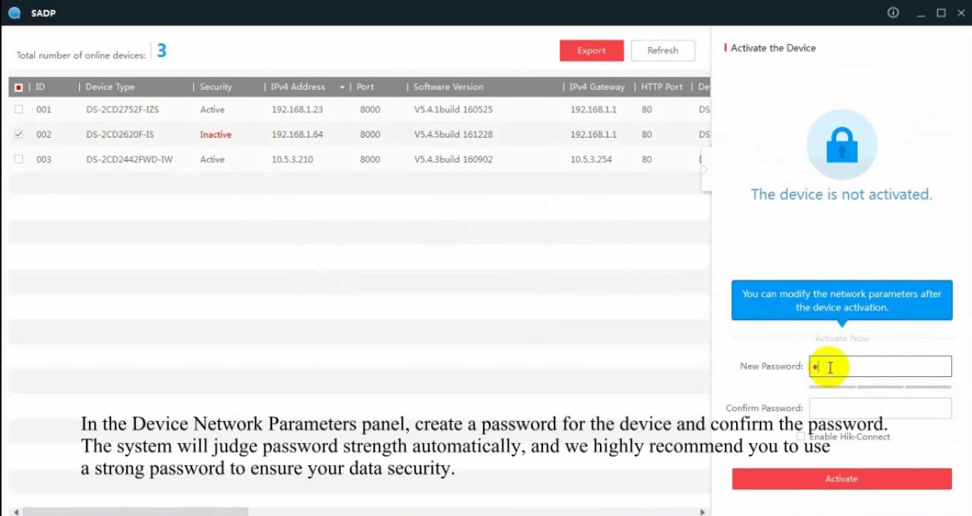The image size is (972, 516).
Task: Click the Device Type column header
Action: (x=110, y=87)
